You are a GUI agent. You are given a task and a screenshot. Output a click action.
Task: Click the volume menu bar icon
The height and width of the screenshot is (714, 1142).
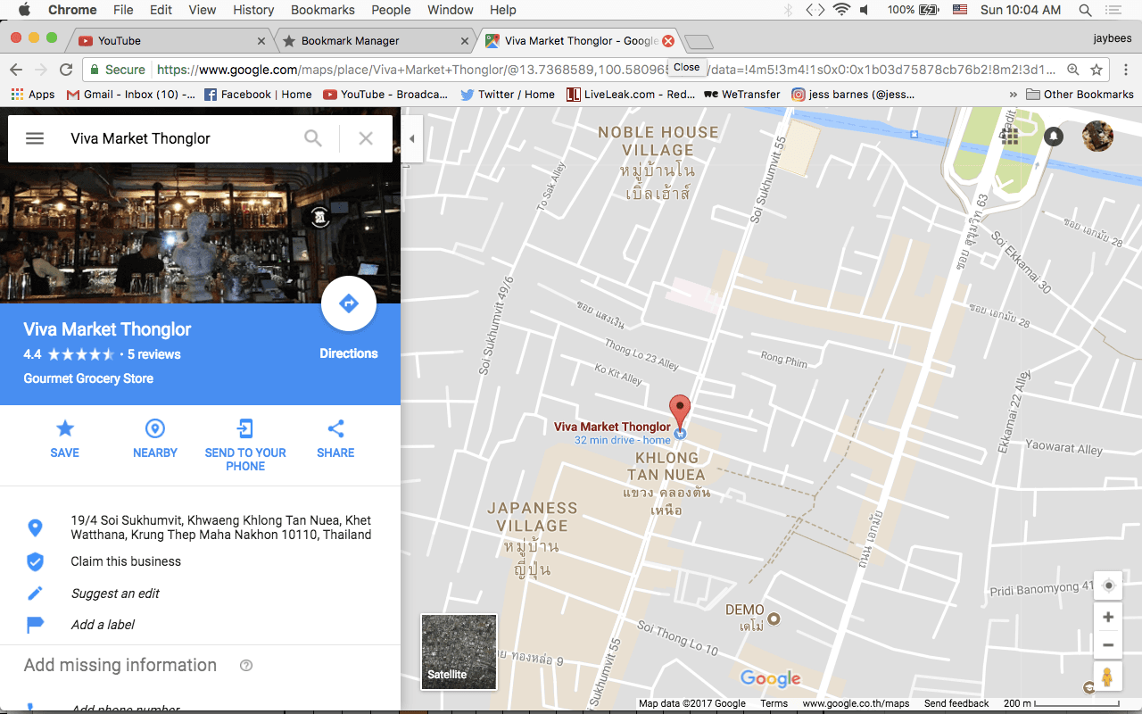tap(865, 10)
